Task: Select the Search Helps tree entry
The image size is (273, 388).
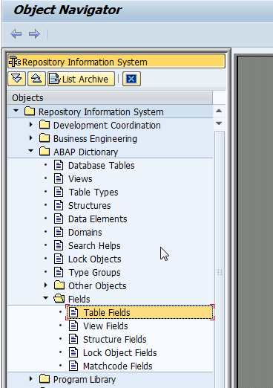Action: click(x=94, y=245)
